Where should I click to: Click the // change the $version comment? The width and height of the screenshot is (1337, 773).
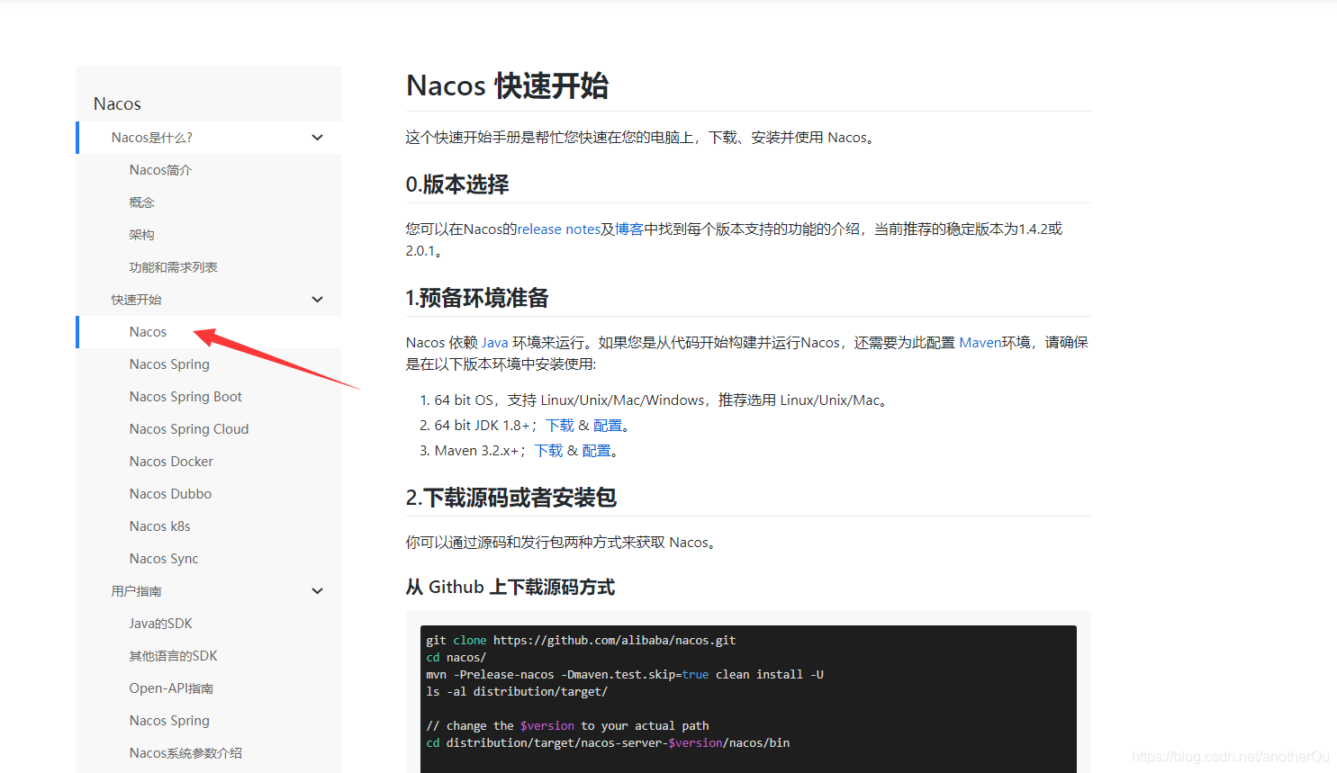pos(567,726)
